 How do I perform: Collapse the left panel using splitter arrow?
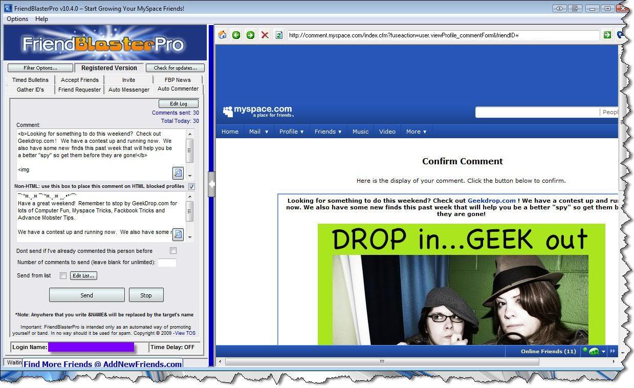click(x=211, y=184)
